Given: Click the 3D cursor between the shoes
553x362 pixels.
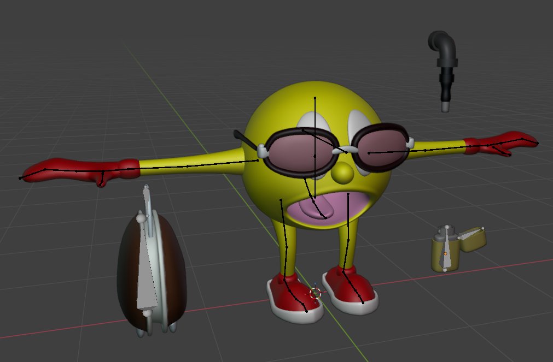Looking at the screenshot, I should pyautogui.click(x=315, y=293).
